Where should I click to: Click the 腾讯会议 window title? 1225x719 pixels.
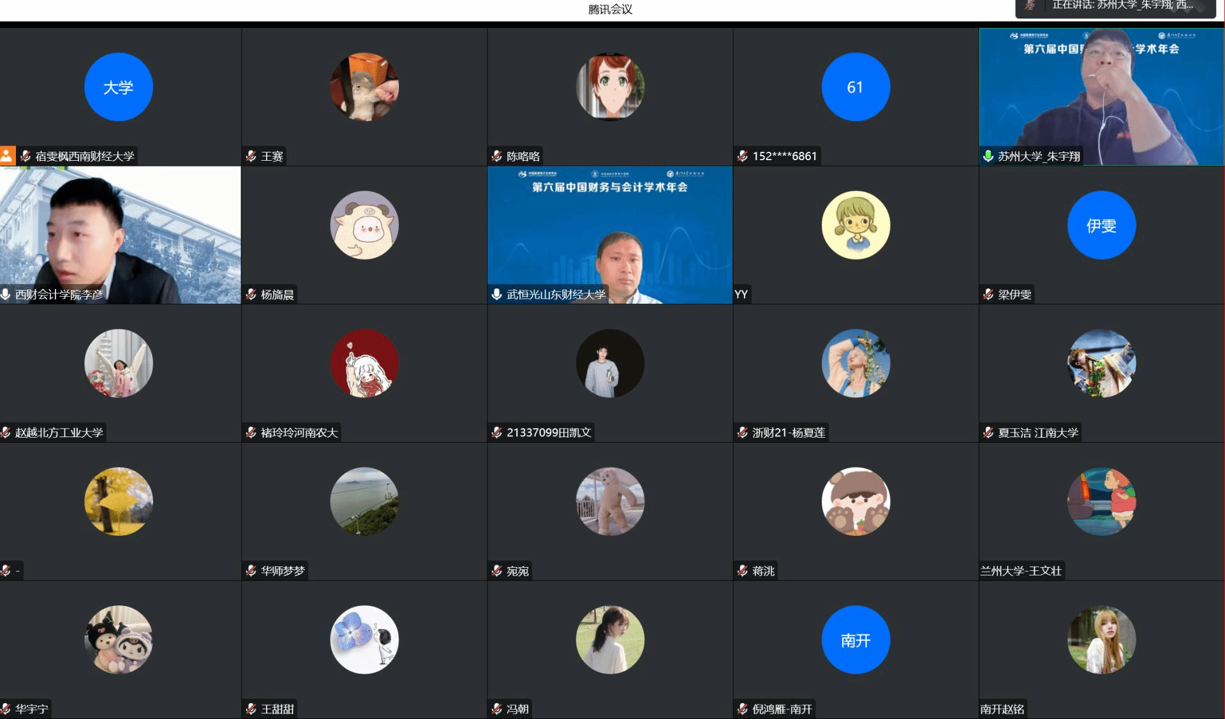coord(610,9)
